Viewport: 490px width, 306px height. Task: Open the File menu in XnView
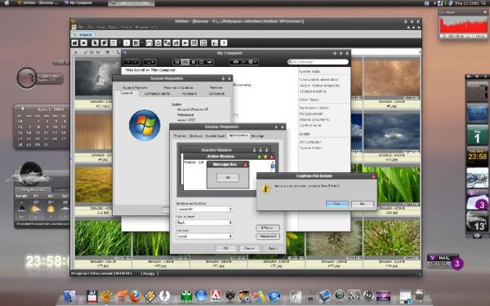coord(81,28)
